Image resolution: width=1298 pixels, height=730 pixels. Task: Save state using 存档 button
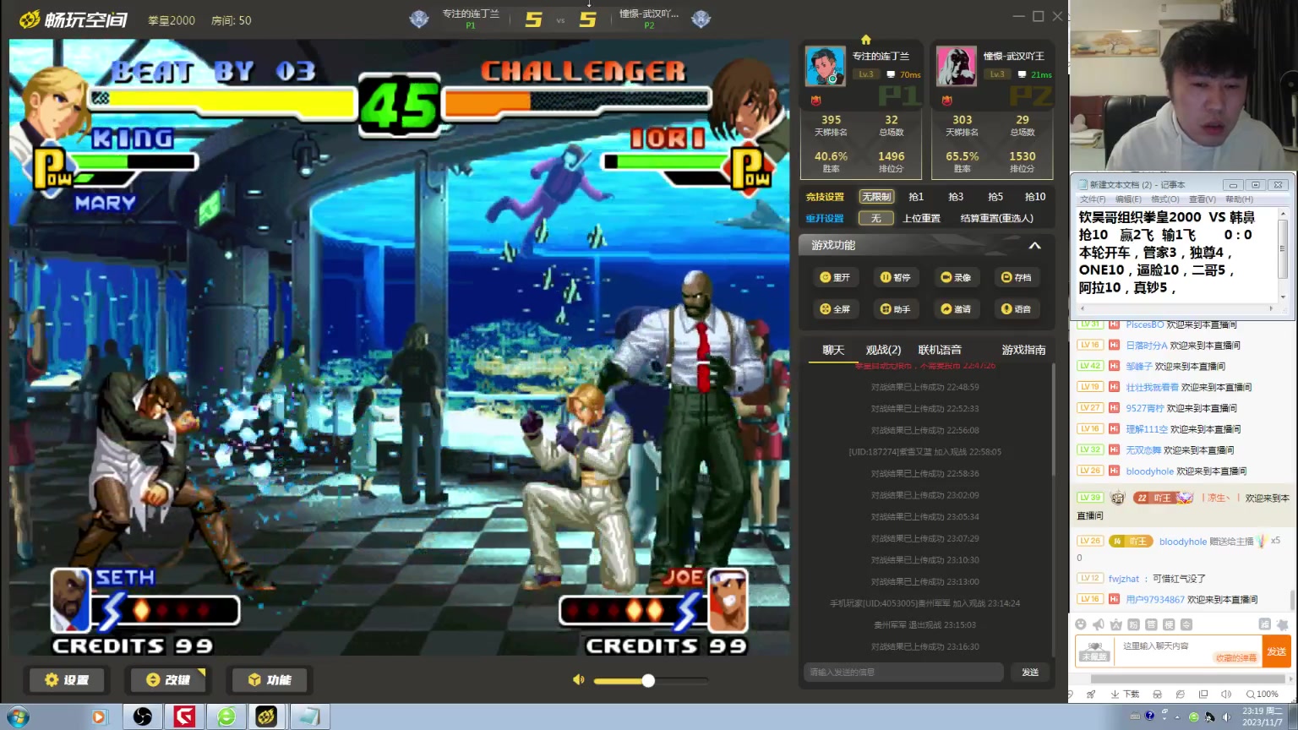point(1016,277)
